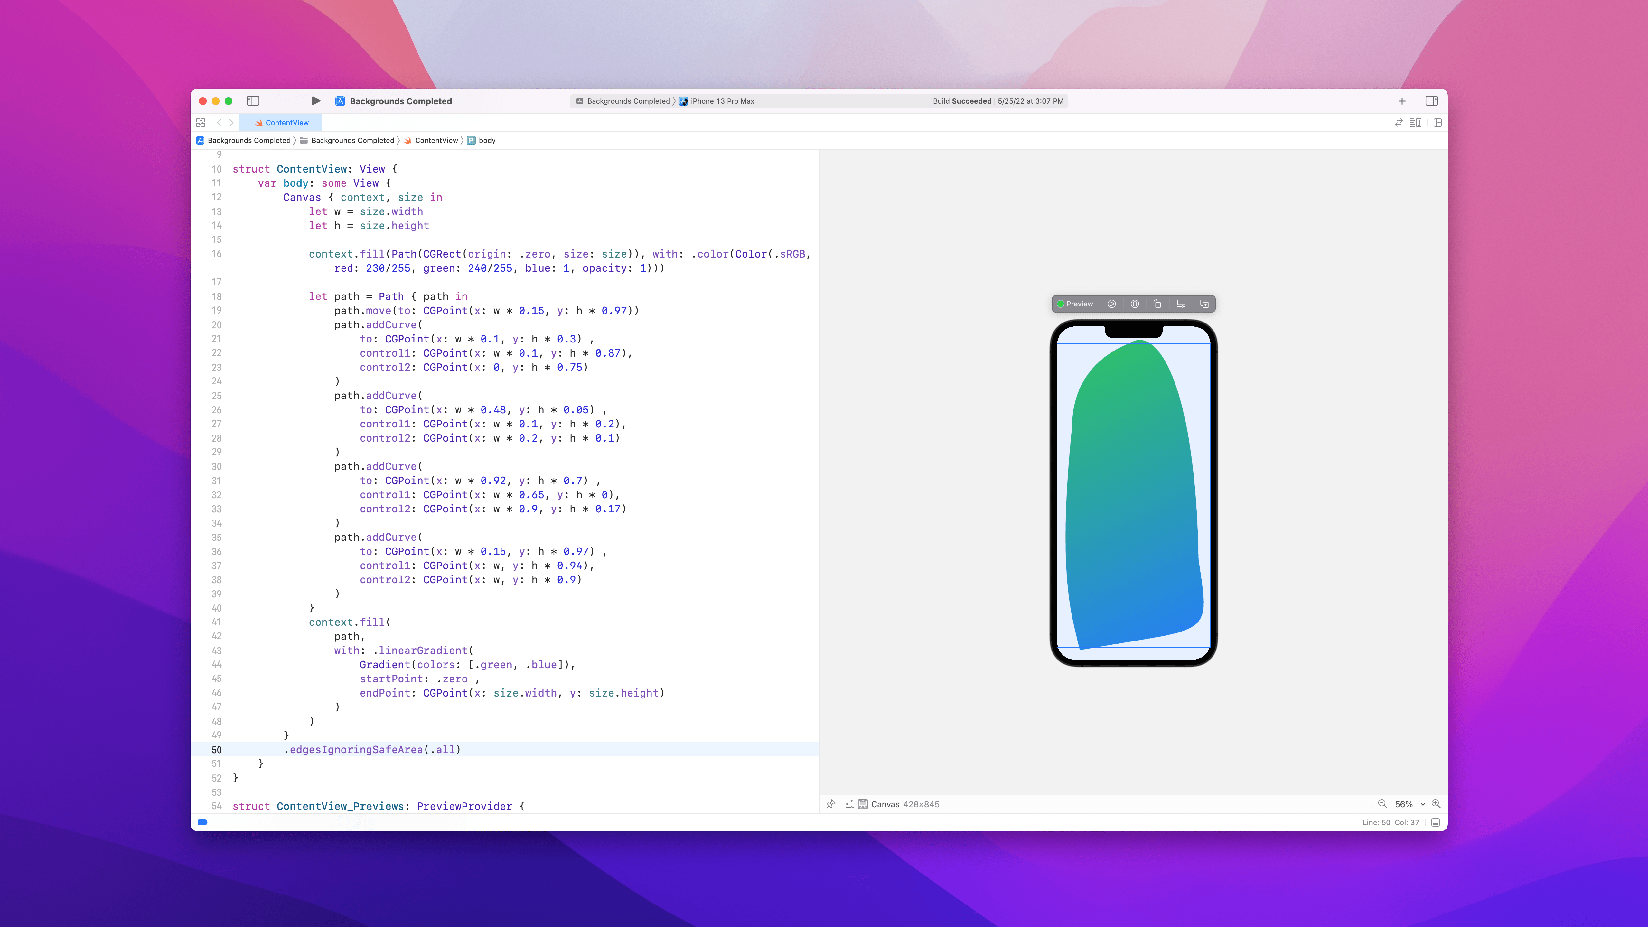1648x927 pixels.
Task: Click the Run play button
Action: [x=315, y=101]
